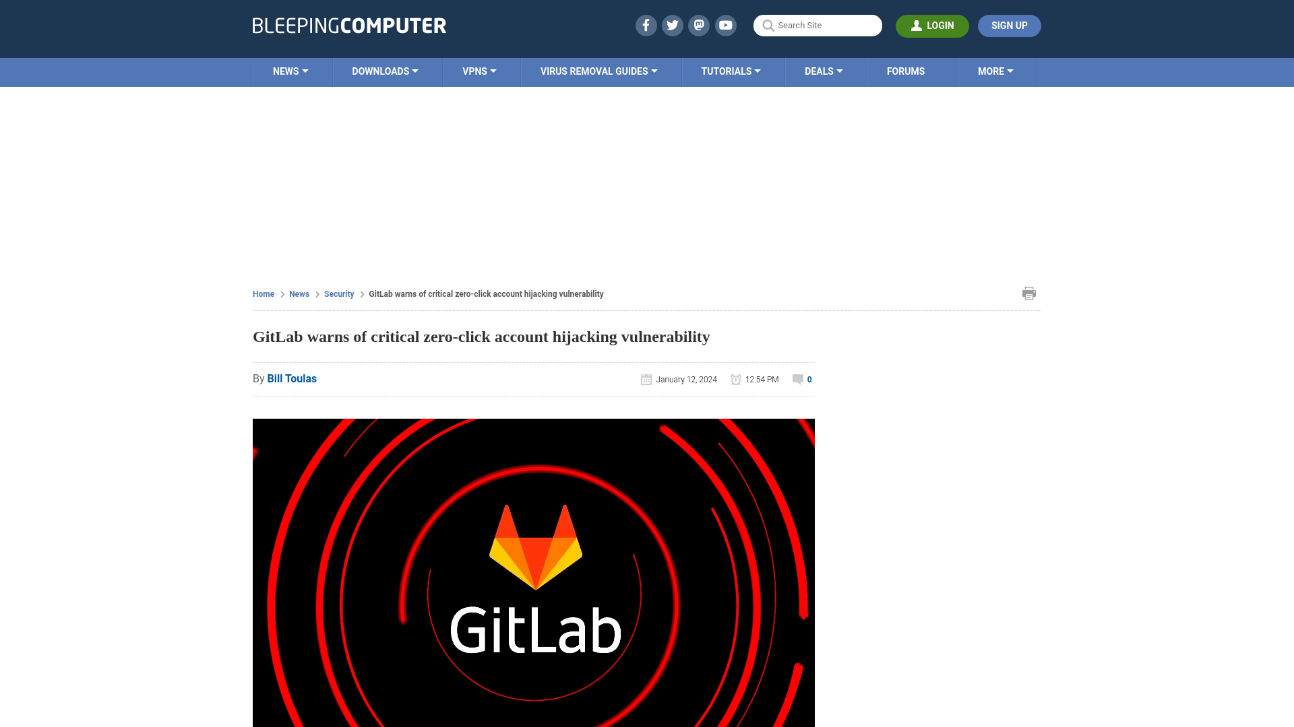Click the Bill Toulas author link

(292, 378)
